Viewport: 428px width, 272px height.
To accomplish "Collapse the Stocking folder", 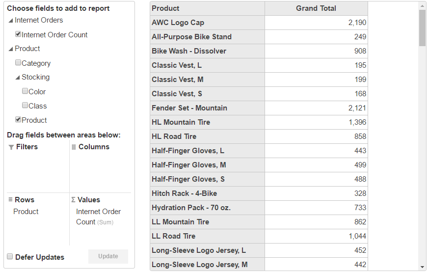I will (18, 78).
